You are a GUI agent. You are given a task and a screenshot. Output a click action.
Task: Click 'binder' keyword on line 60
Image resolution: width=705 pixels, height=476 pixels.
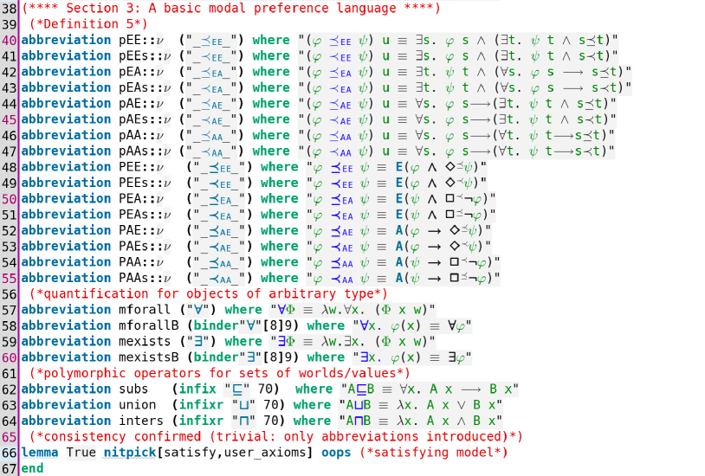click(x=216, y=357)
